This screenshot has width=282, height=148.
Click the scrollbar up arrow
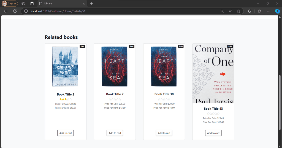(280, 17)
